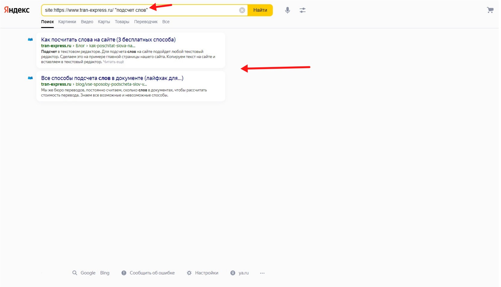Expand snippet with 'Читать ещё'

pos(113,62)
